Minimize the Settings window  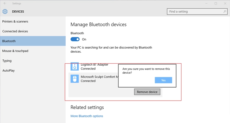coord(206,3)
